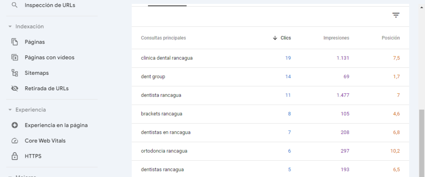Collapse the Experiencia section

pos(10,110)
